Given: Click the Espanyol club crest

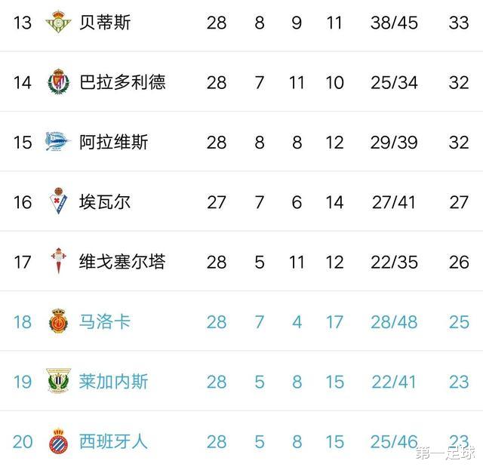Looking at the screenshot, I should click(57, 441).
